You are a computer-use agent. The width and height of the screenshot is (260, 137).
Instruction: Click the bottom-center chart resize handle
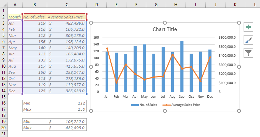click(x=165, y=111)
